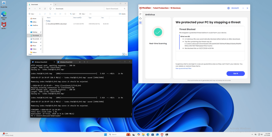Screen dimensions: 272x137
Task: Add a new File Explorer tab
Action: pyautogui.click(x=56, y=4)
